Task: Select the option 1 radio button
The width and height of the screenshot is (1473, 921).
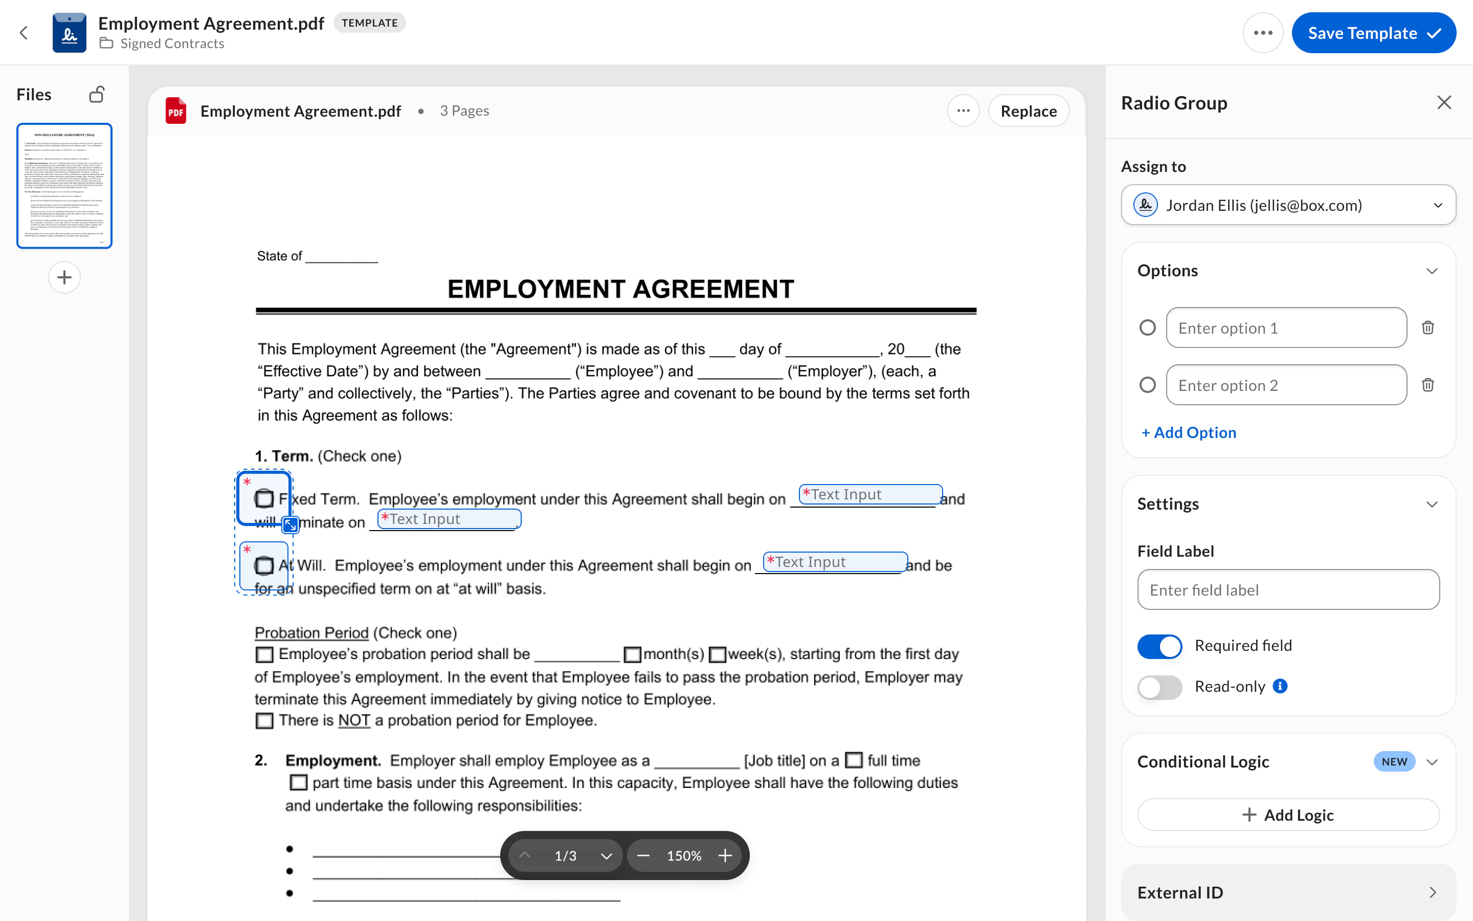Action: 1147,327
